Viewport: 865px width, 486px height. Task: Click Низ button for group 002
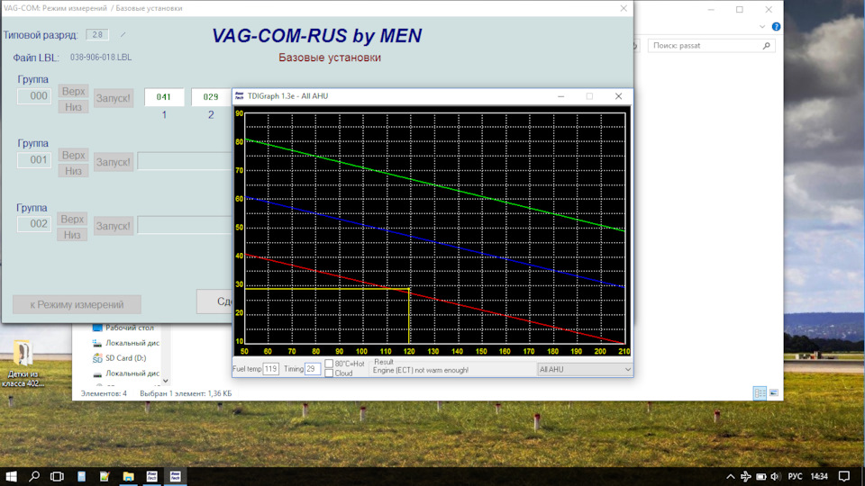(72, 235)
